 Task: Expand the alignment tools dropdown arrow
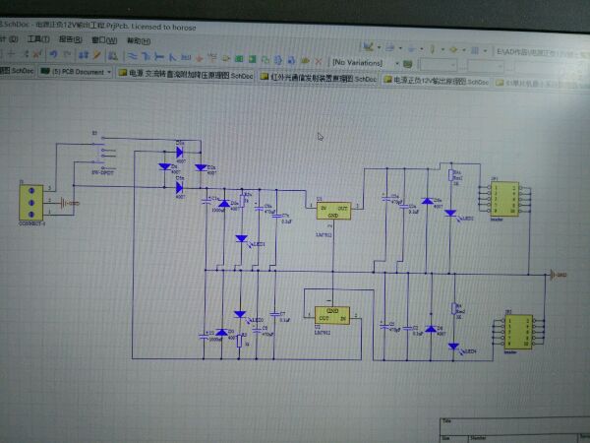point(400,48)
